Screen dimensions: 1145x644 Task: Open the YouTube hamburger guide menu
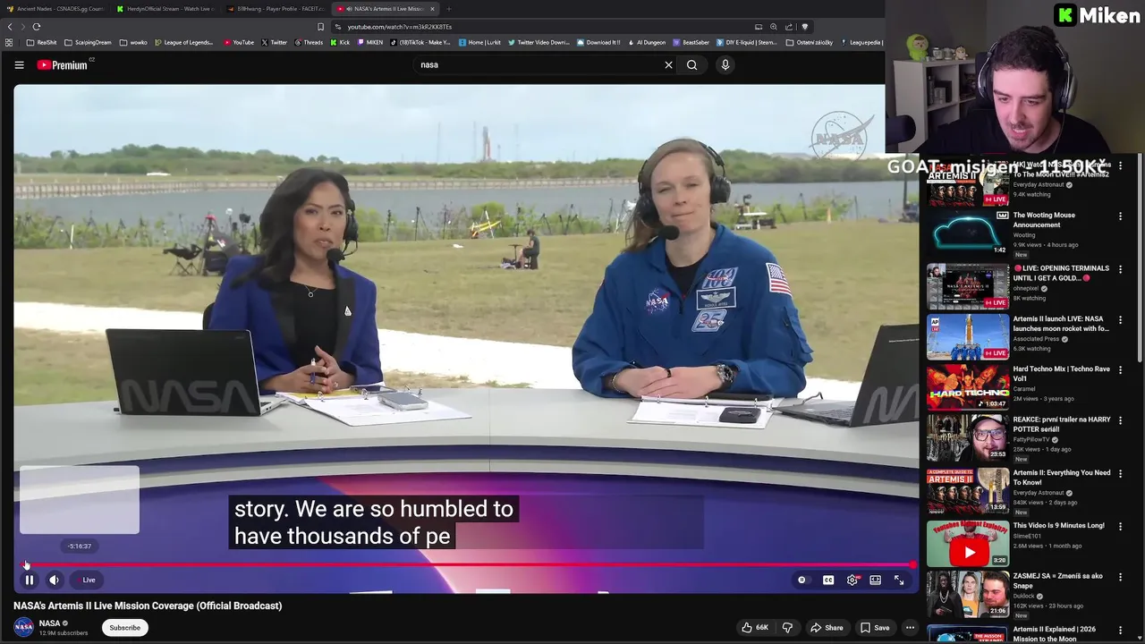[x=19, y=65]
